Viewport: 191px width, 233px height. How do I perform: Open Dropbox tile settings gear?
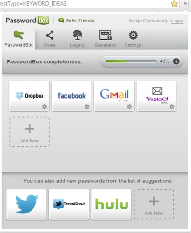coord(44,107)
